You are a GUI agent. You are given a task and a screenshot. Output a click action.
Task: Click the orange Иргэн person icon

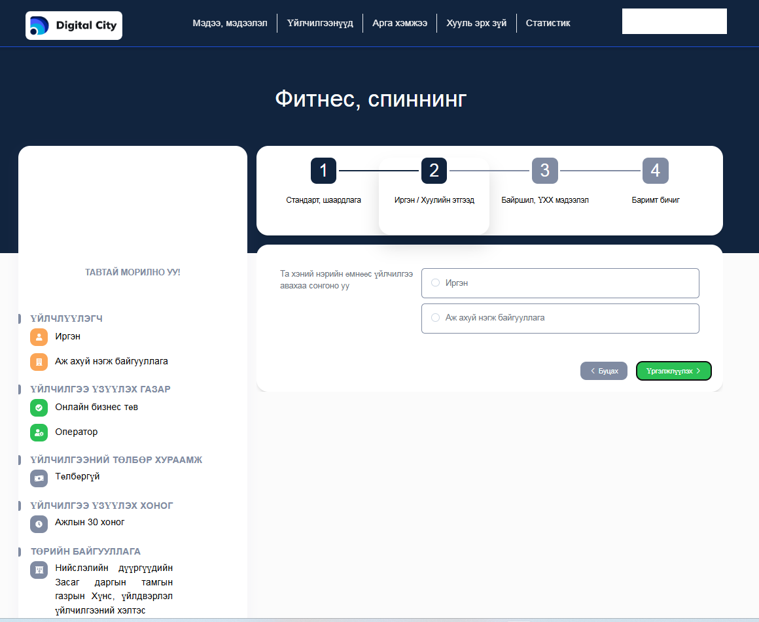click(39, 337)
